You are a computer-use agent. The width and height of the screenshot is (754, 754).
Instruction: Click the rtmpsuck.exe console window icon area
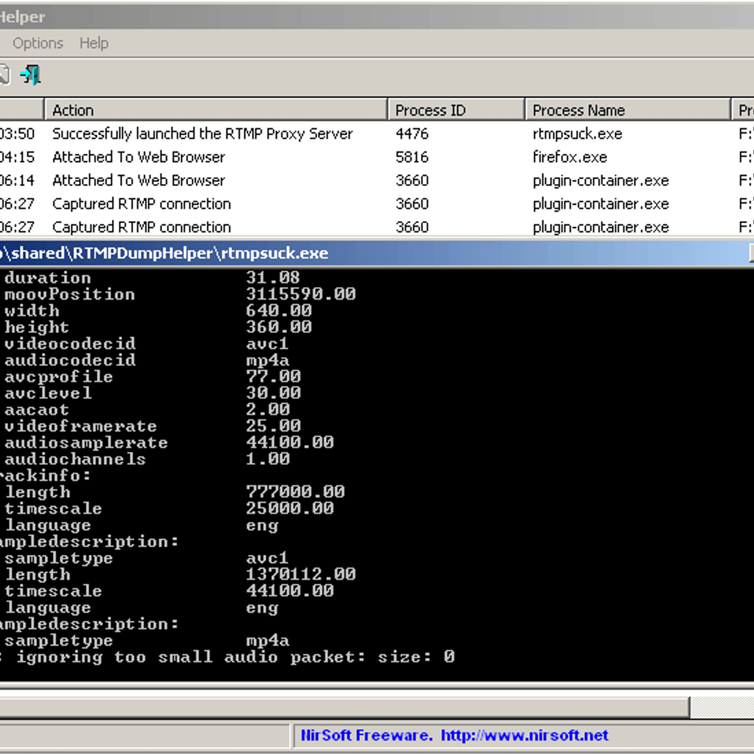(x=3, y=253)
